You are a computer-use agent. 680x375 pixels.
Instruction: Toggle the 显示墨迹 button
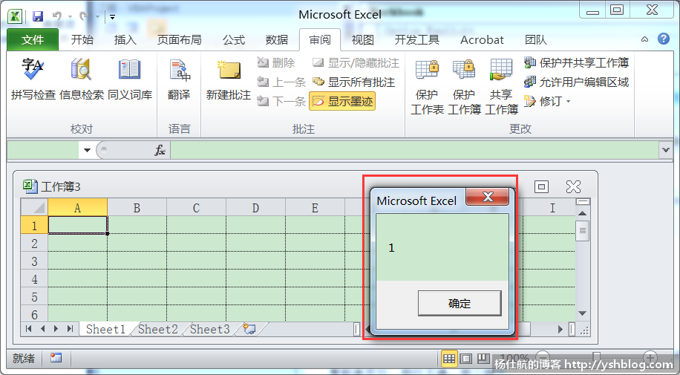tap(342, 101)
